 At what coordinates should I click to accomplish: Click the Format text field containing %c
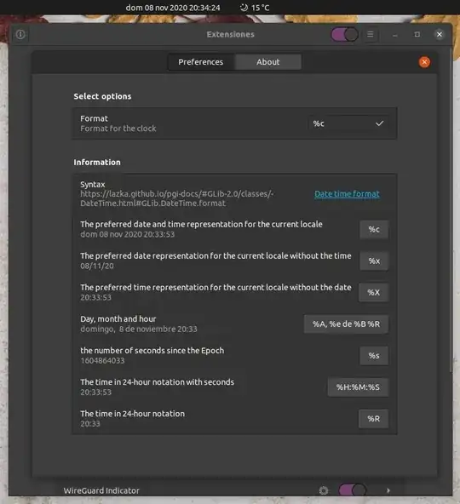[348, 123]
